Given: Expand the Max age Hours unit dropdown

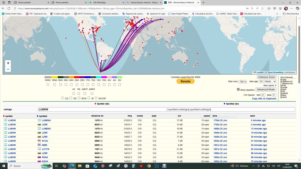Looking at the screenshot, I should pos(270,82).
